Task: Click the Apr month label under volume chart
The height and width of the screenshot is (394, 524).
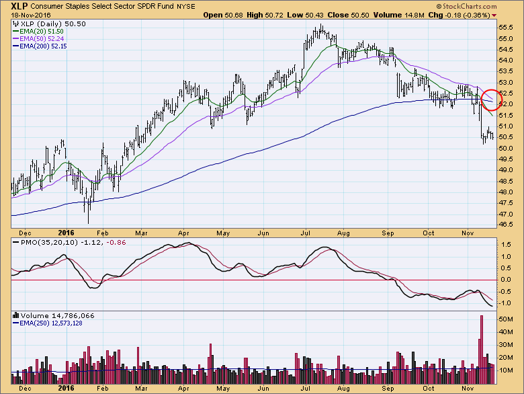Action: click(x=183, y=389)
